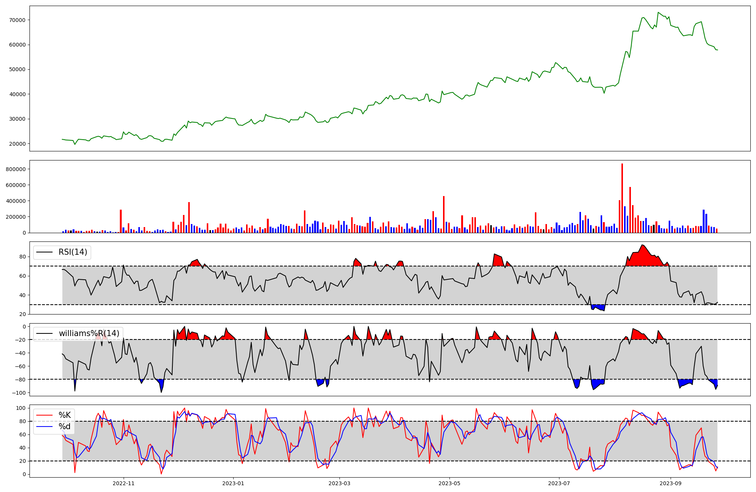Image resolution: width=756 pixels, height=492 pixels.
Task: Click the RSI(14) legend label
Action: point(73,252)
